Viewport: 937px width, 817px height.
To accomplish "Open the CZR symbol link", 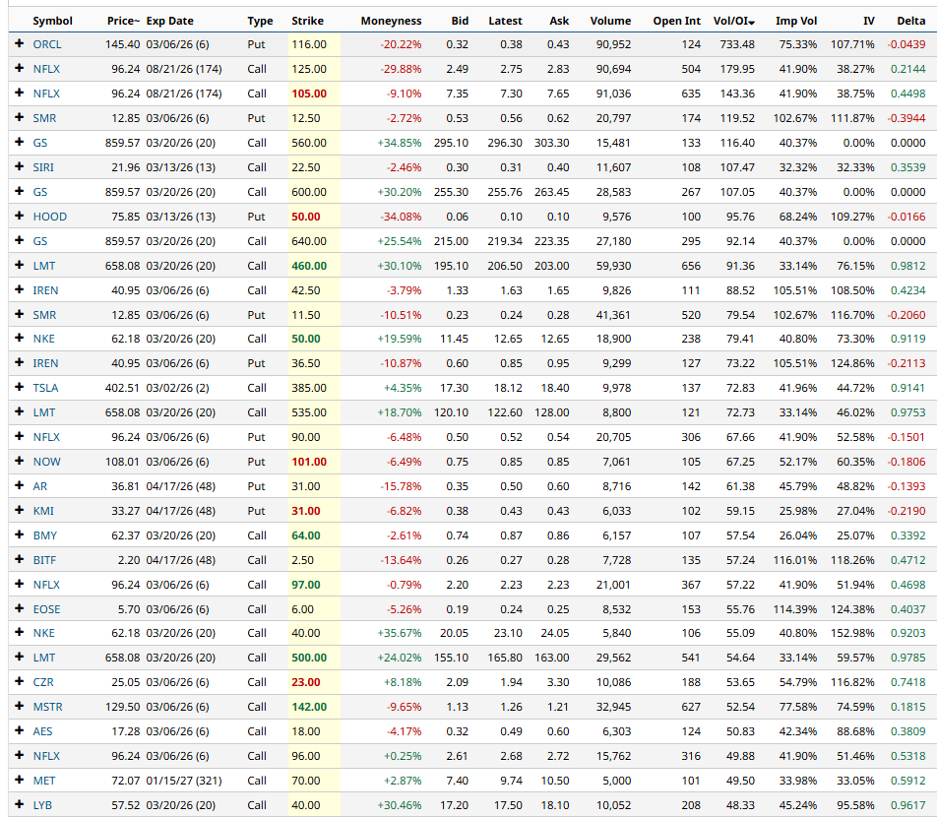I will click(x=43, y=682).
